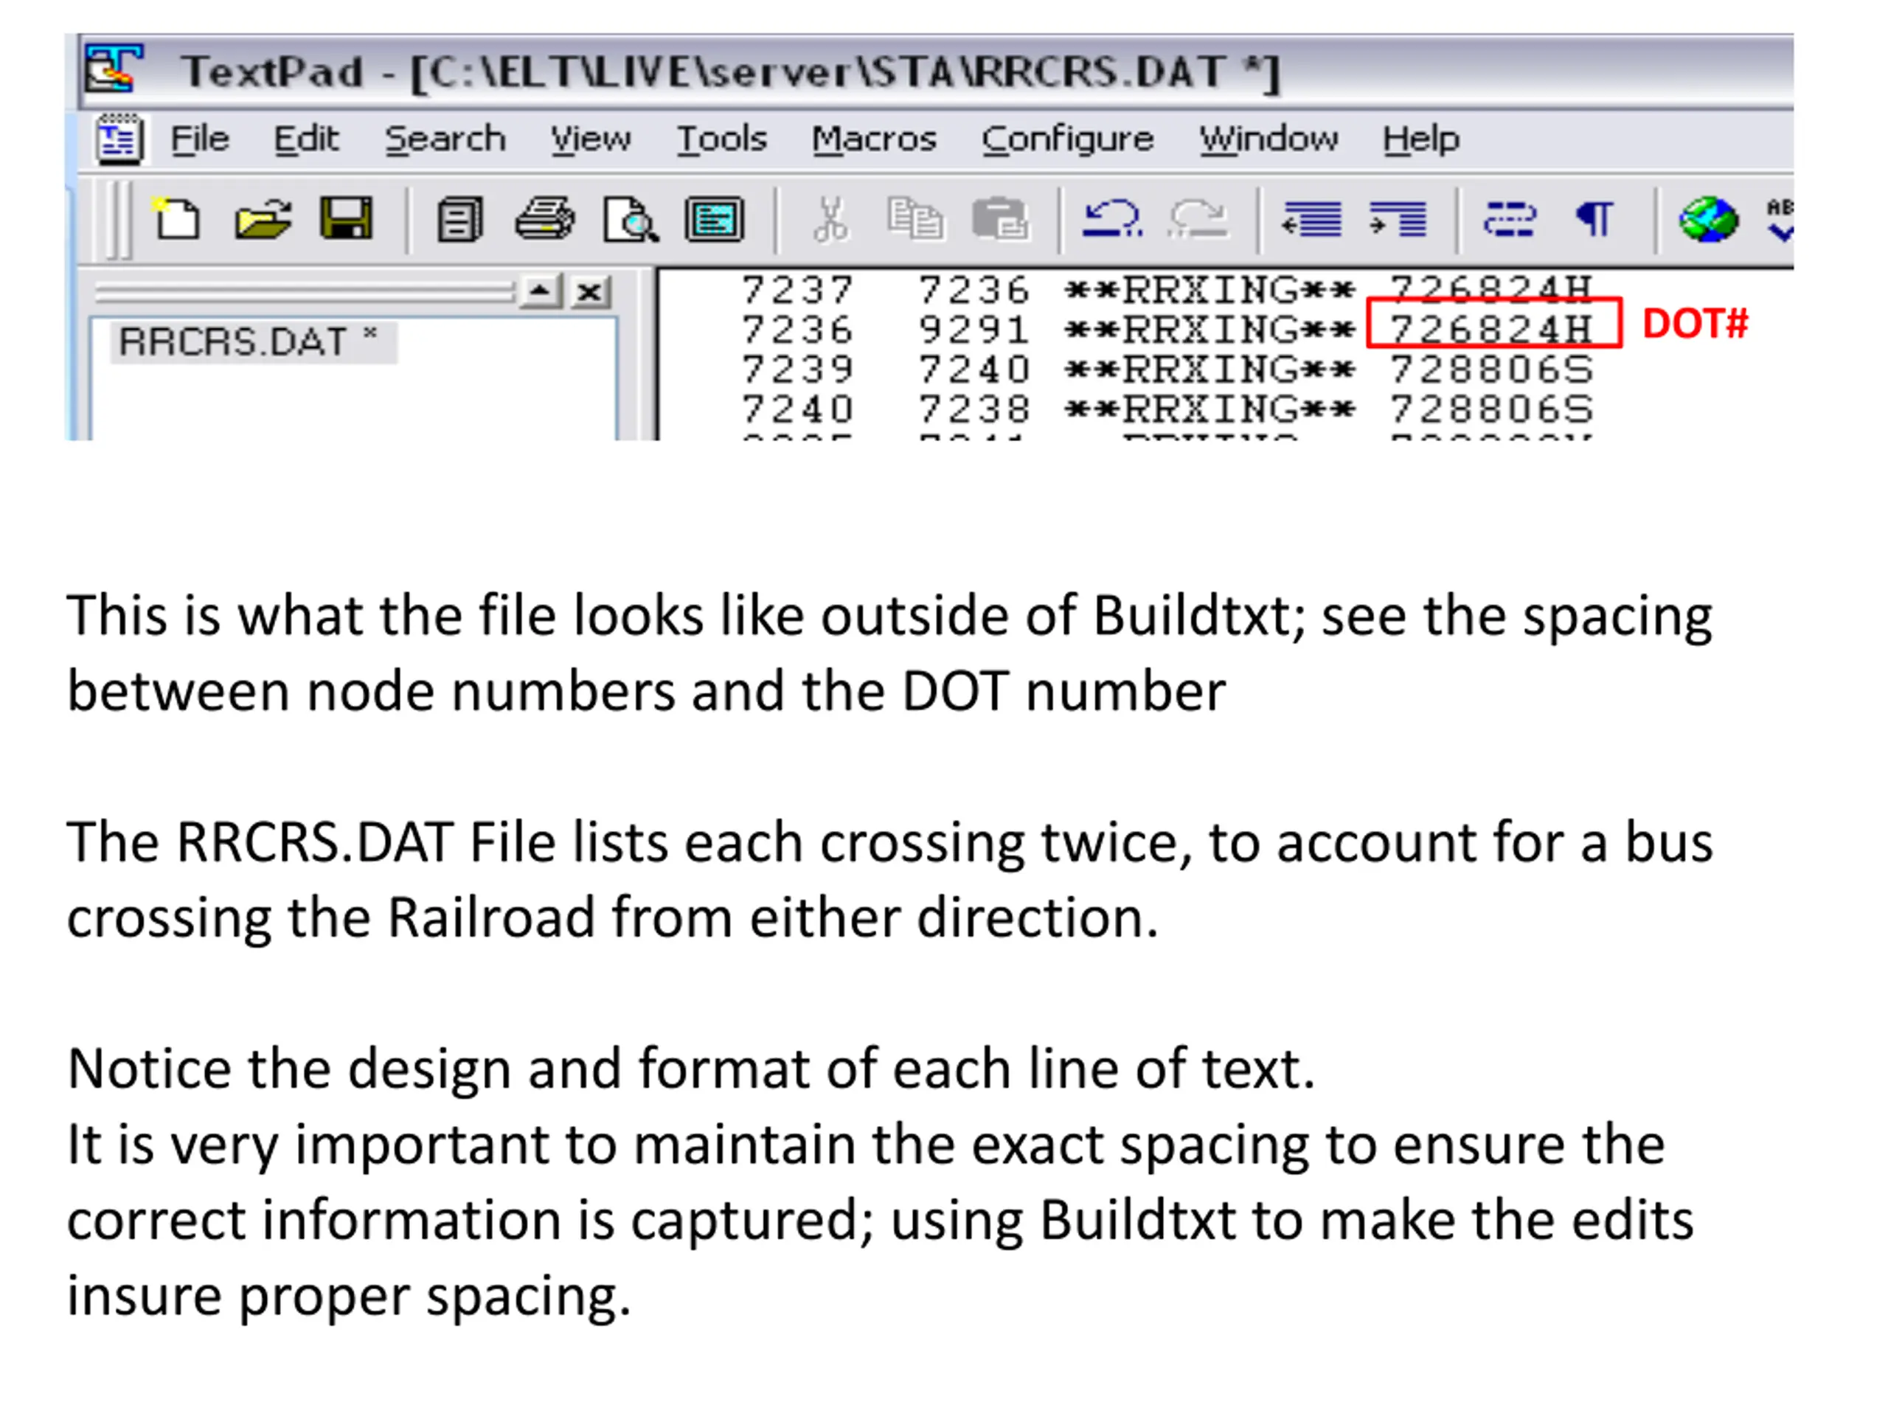Click **RRXING** on the 7237 7236 line
The width and height of the screenshot is (1888, 1416).
[1209, 290]
